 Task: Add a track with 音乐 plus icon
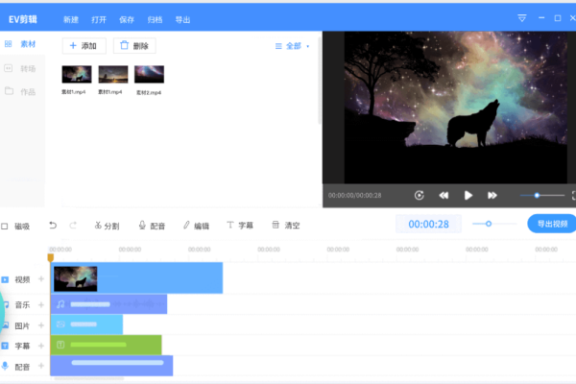point(41,304)
